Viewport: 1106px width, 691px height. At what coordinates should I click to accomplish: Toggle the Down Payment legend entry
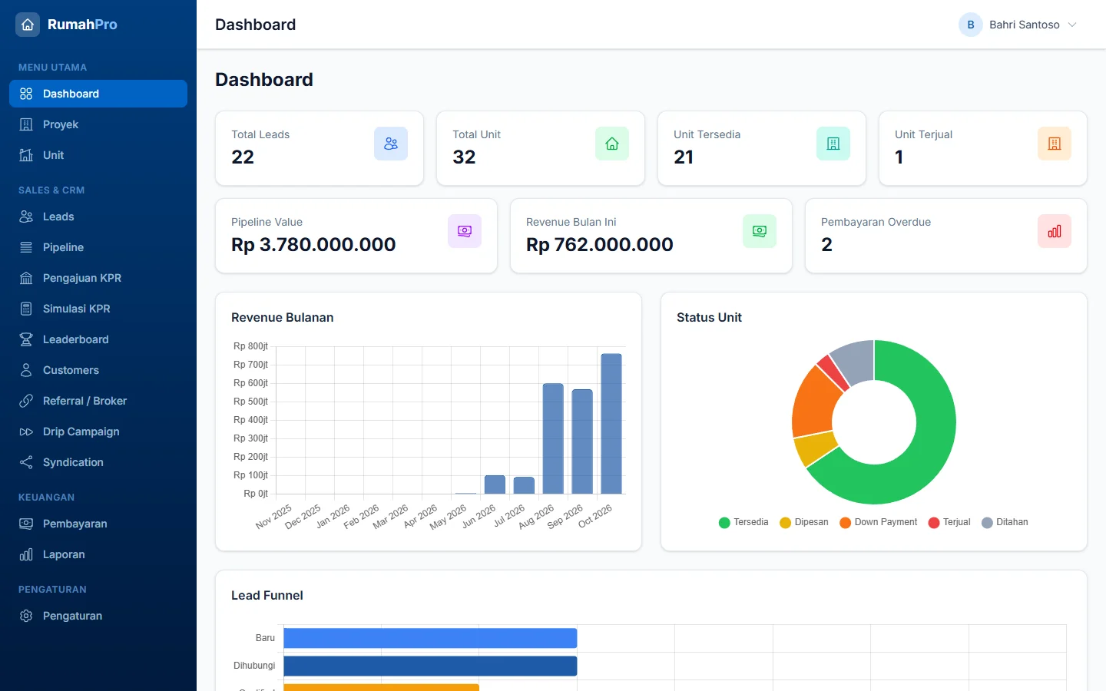pos(878,522)
